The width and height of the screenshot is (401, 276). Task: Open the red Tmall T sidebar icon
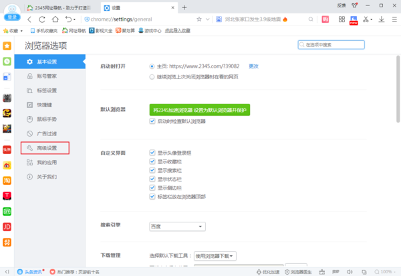[7, 196]
